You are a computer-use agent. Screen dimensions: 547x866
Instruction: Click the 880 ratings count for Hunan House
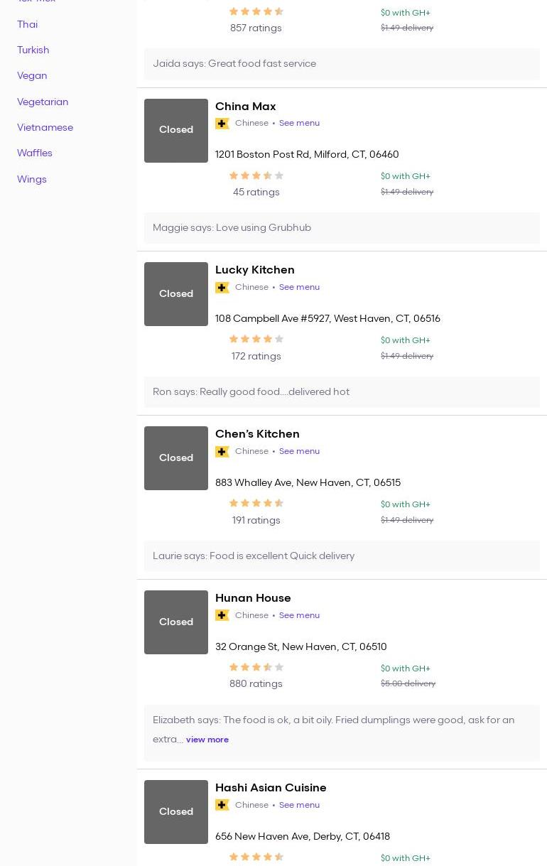click(x=256, y=683)
